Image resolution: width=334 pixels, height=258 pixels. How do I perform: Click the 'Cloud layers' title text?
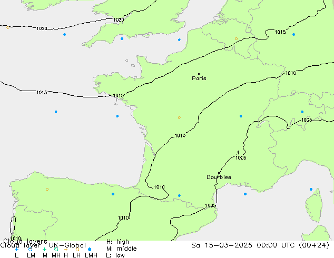[x=25, y=241]
